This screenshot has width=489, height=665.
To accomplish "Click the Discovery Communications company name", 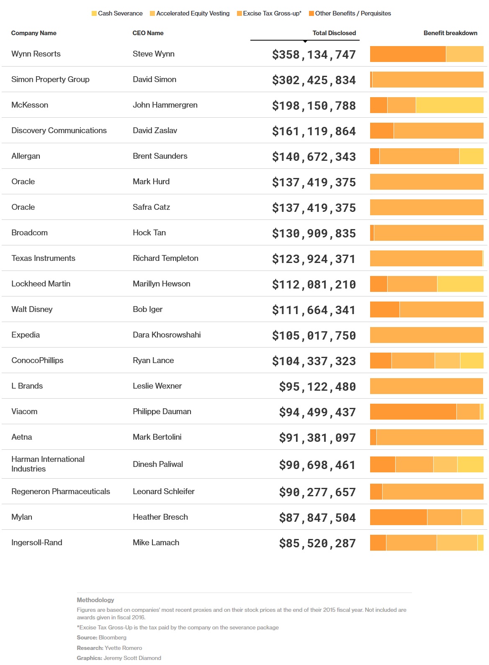I will tap(59, 131).
